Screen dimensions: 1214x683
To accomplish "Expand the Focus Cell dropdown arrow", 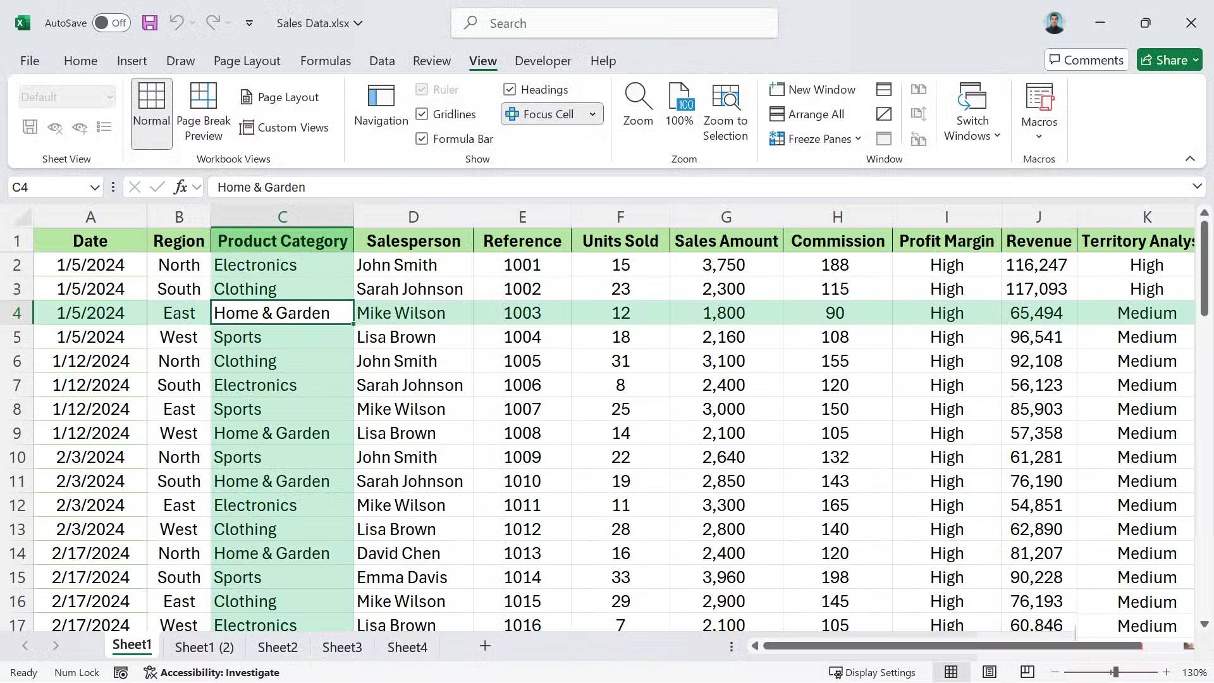I will 592,114.
